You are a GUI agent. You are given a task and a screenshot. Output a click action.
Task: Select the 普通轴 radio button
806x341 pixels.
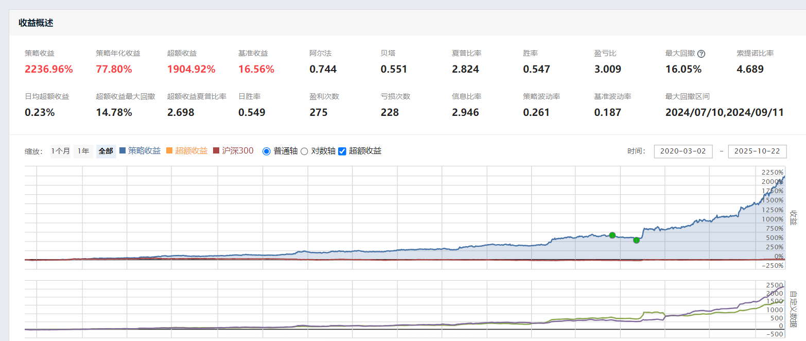point(266,151)
